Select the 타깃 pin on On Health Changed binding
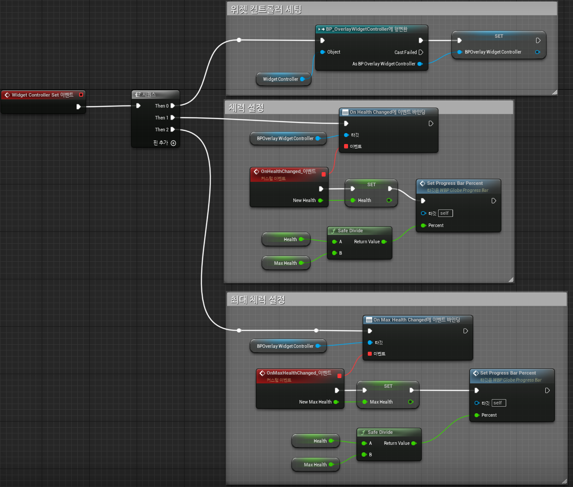 pos(346,135)
